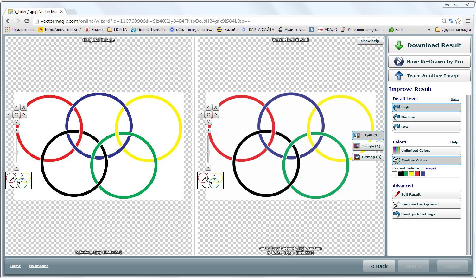The width and height of the screenshot is (476, 278).
Task: Open Google Translate bookmark
Action: (148, 30)
